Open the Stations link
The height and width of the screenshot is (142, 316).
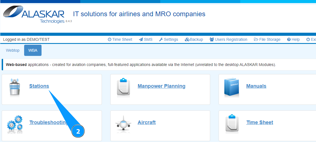(x=39, y=86)
